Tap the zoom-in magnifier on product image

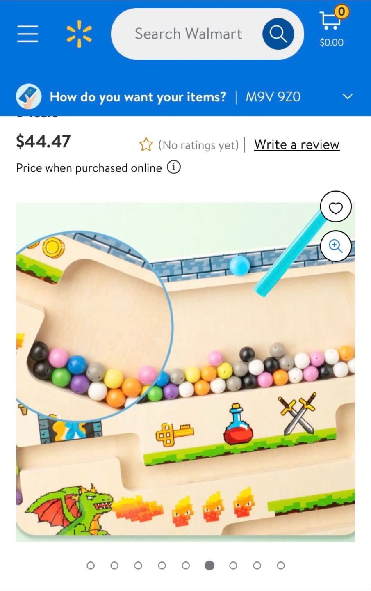point(336,246)
